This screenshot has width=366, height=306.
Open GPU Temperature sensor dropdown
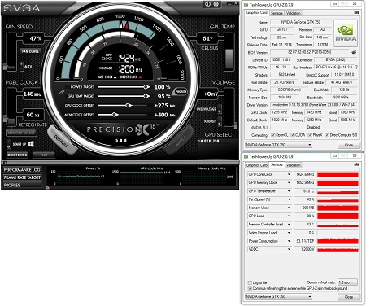tap(289, 191)
